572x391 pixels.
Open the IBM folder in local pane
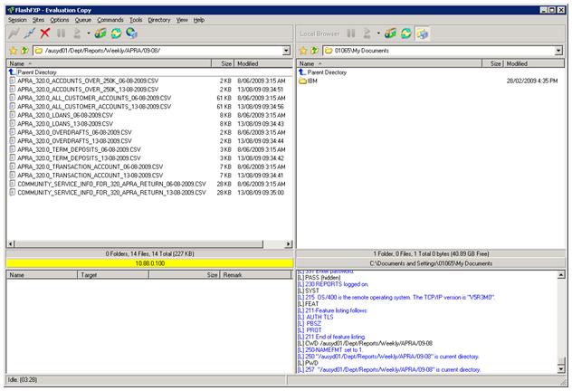(x=312, y=81)
